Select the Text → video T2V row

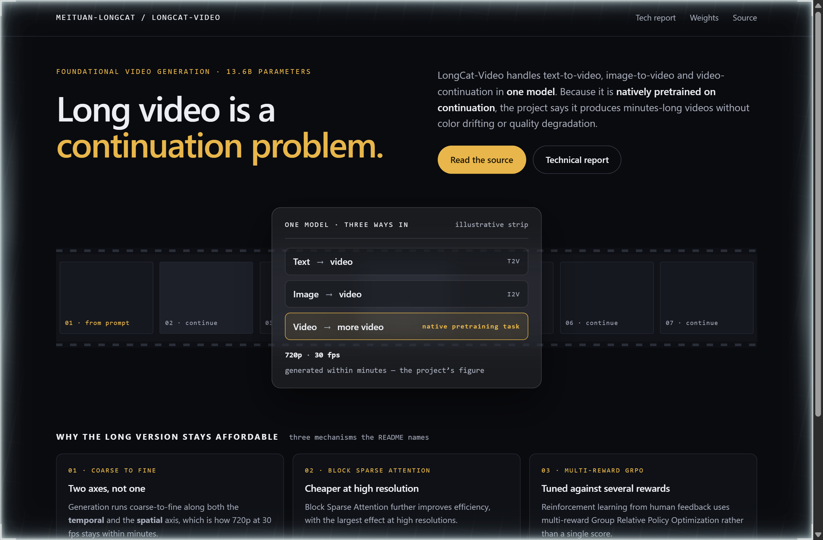pyautogui.click(x=406, y=261)
